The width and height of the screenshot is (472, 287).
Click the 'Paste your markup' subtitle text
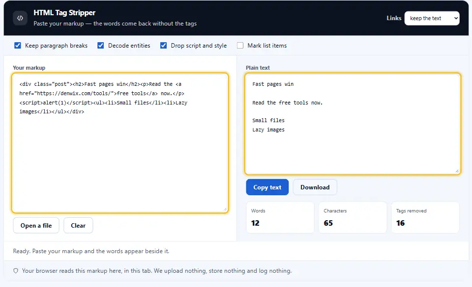(115, 24)
